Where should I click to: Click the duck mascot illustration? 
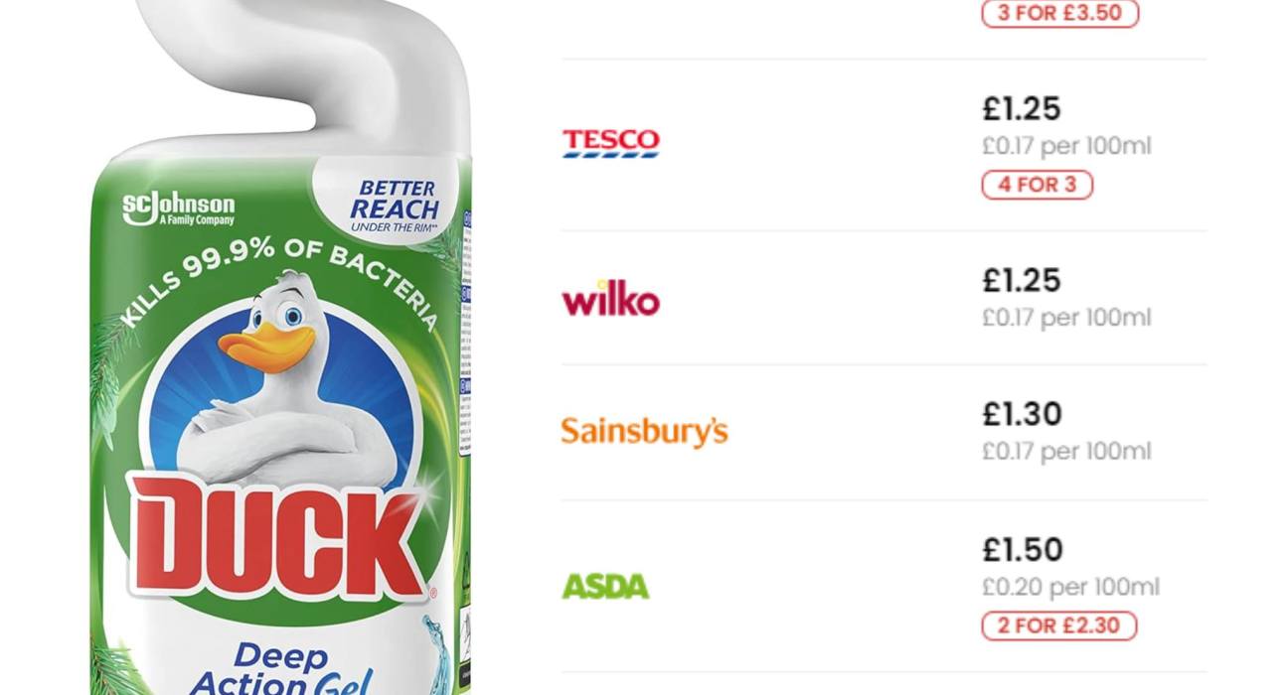[x=290, y=382]
